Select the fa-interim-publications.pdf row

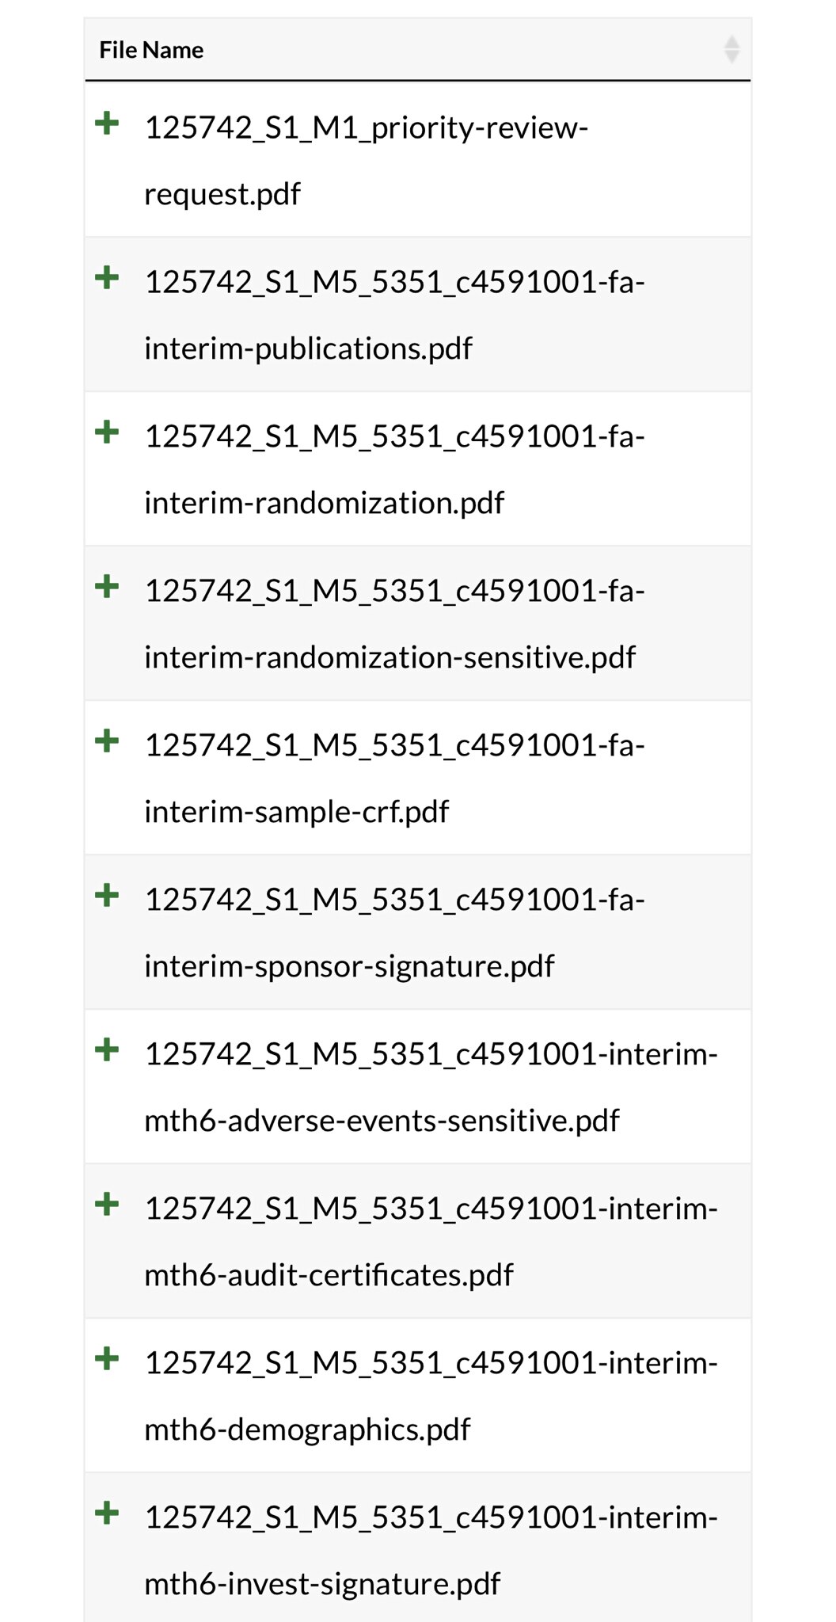point(396,313)
